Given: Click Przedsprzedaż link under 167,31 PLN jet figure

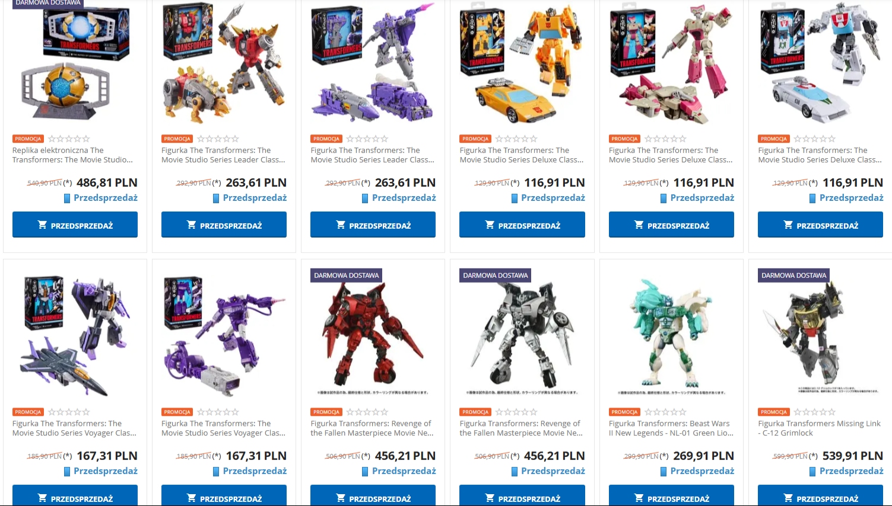Looking at the screenshot, I should (106, 471).
